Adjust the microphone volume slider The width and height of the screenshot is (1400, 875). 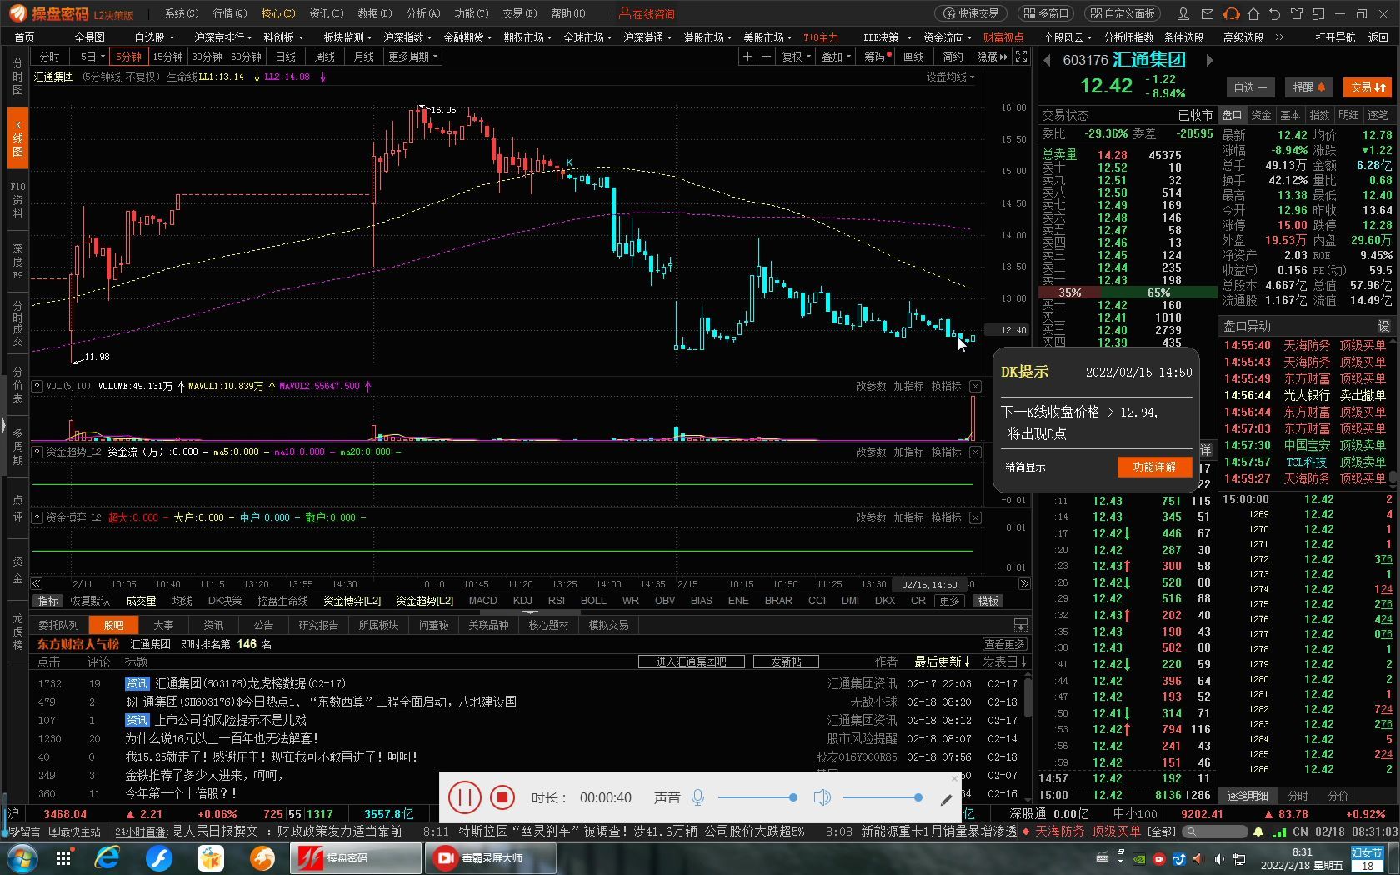pyautogui.click(x=757, y=797)
